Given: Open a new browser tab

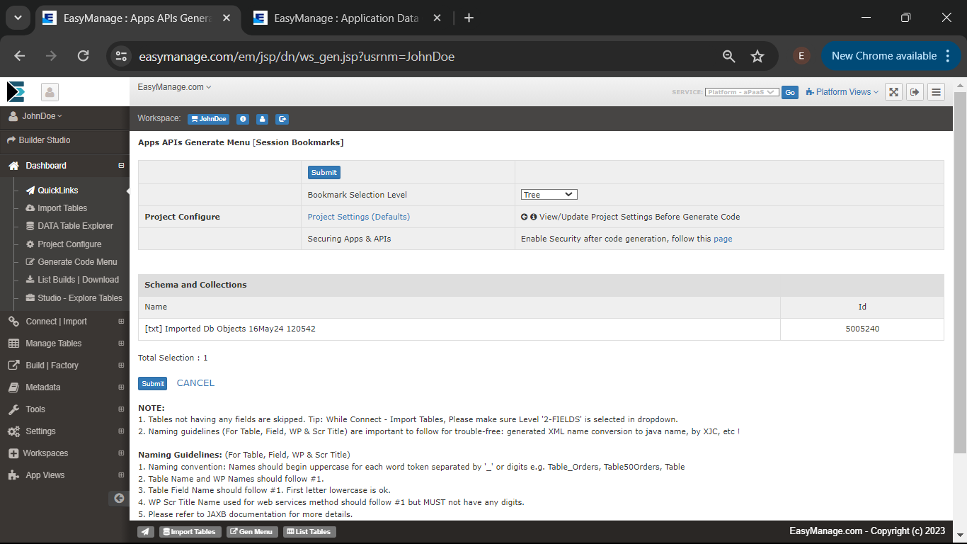Looking at the screenshot, I should click(x=469, y=18).
